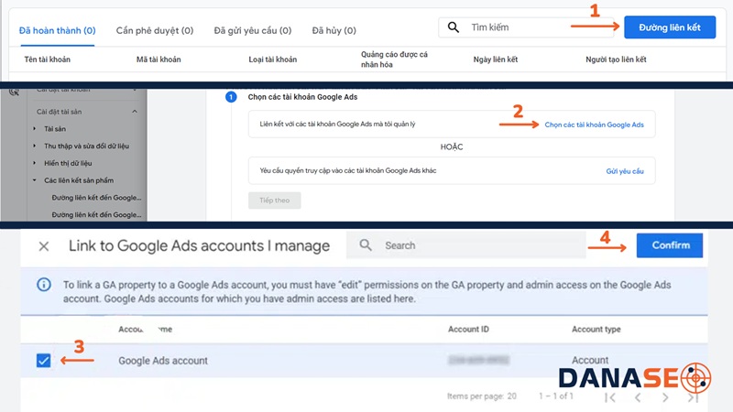Screen dimensions: 733x412
Task: Click the magnifier icon beside Tìm kiếm
Action: tap(453, 27)
